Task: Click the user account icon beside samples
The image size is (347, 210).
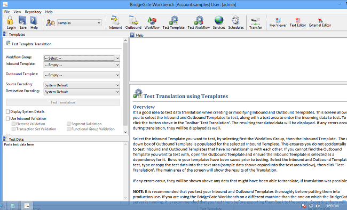Action: tap(51, 22)
